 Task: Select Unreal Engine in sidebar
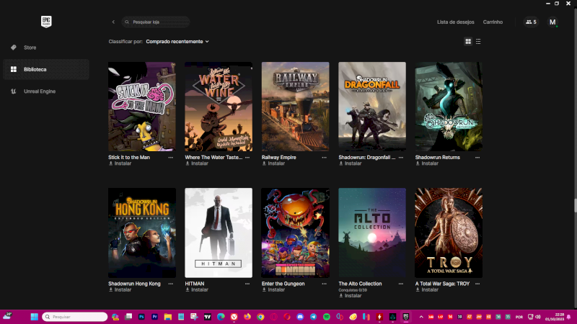pos(39,91)
